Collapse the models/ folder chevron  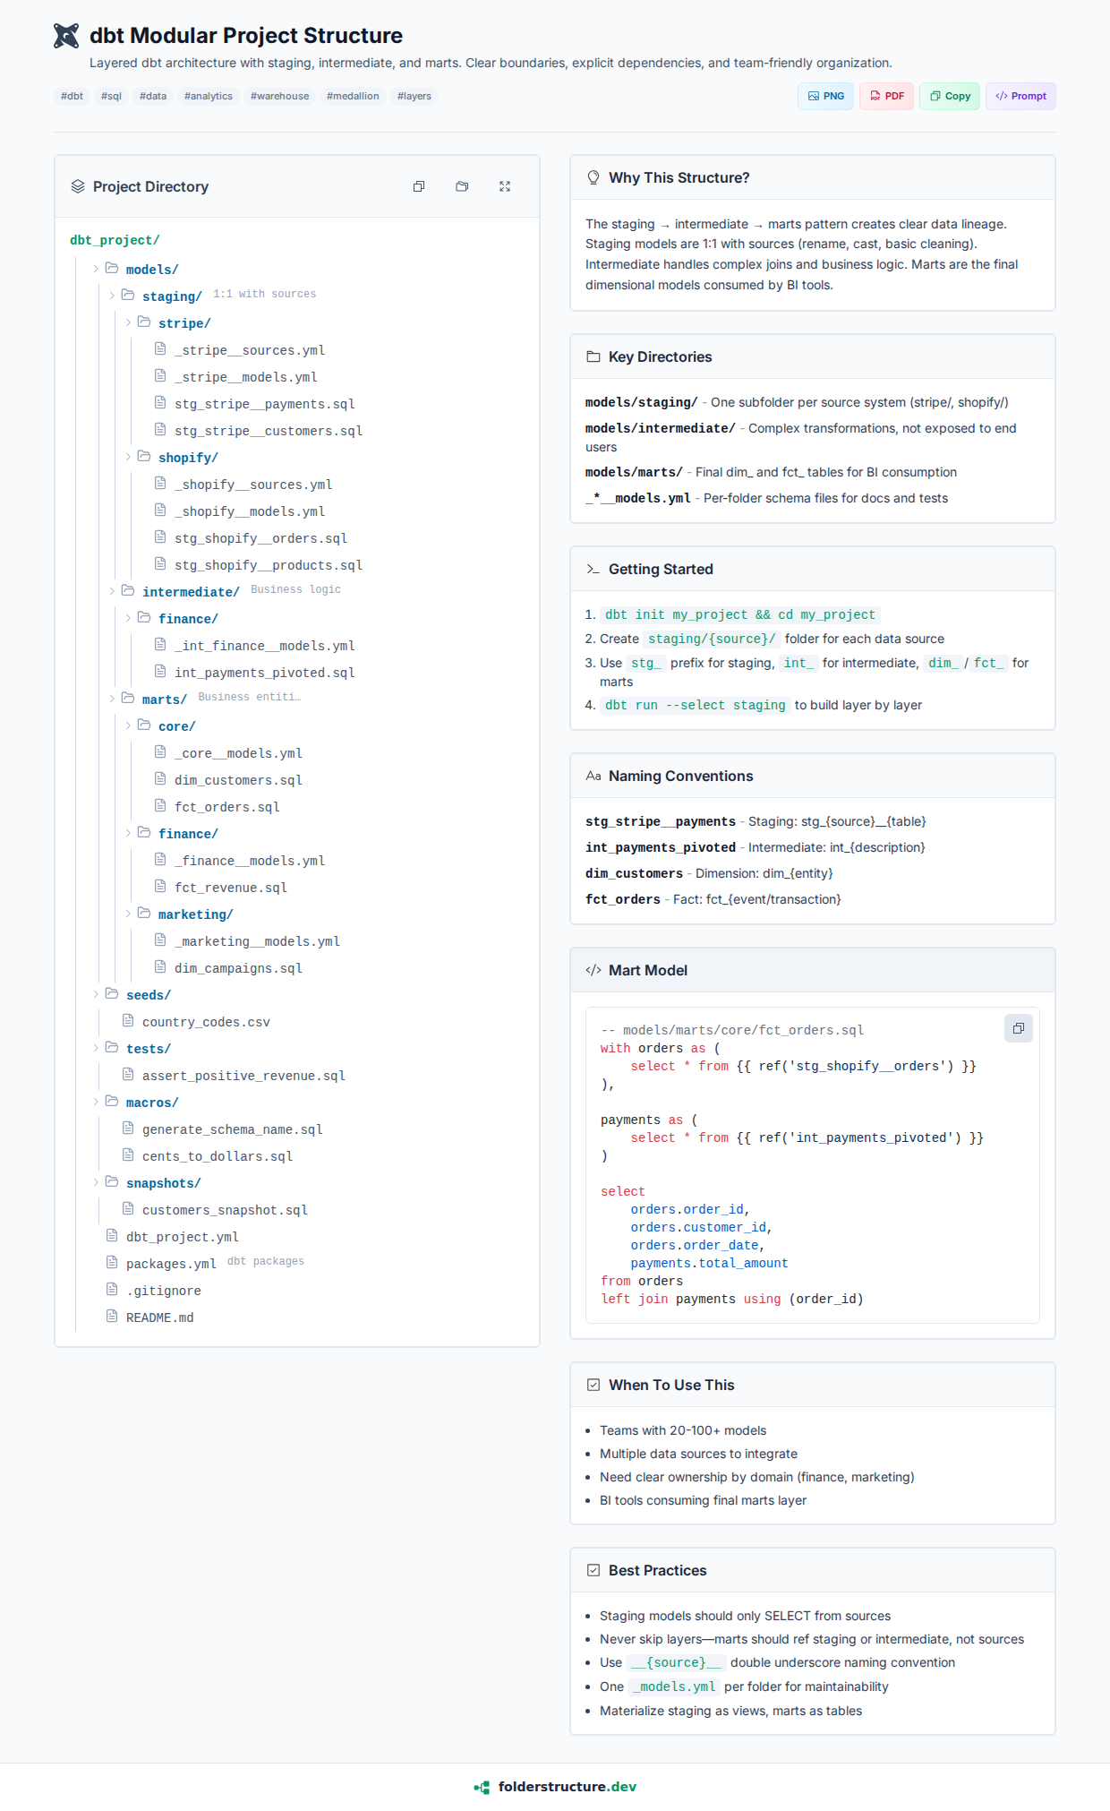click(96, 269)
